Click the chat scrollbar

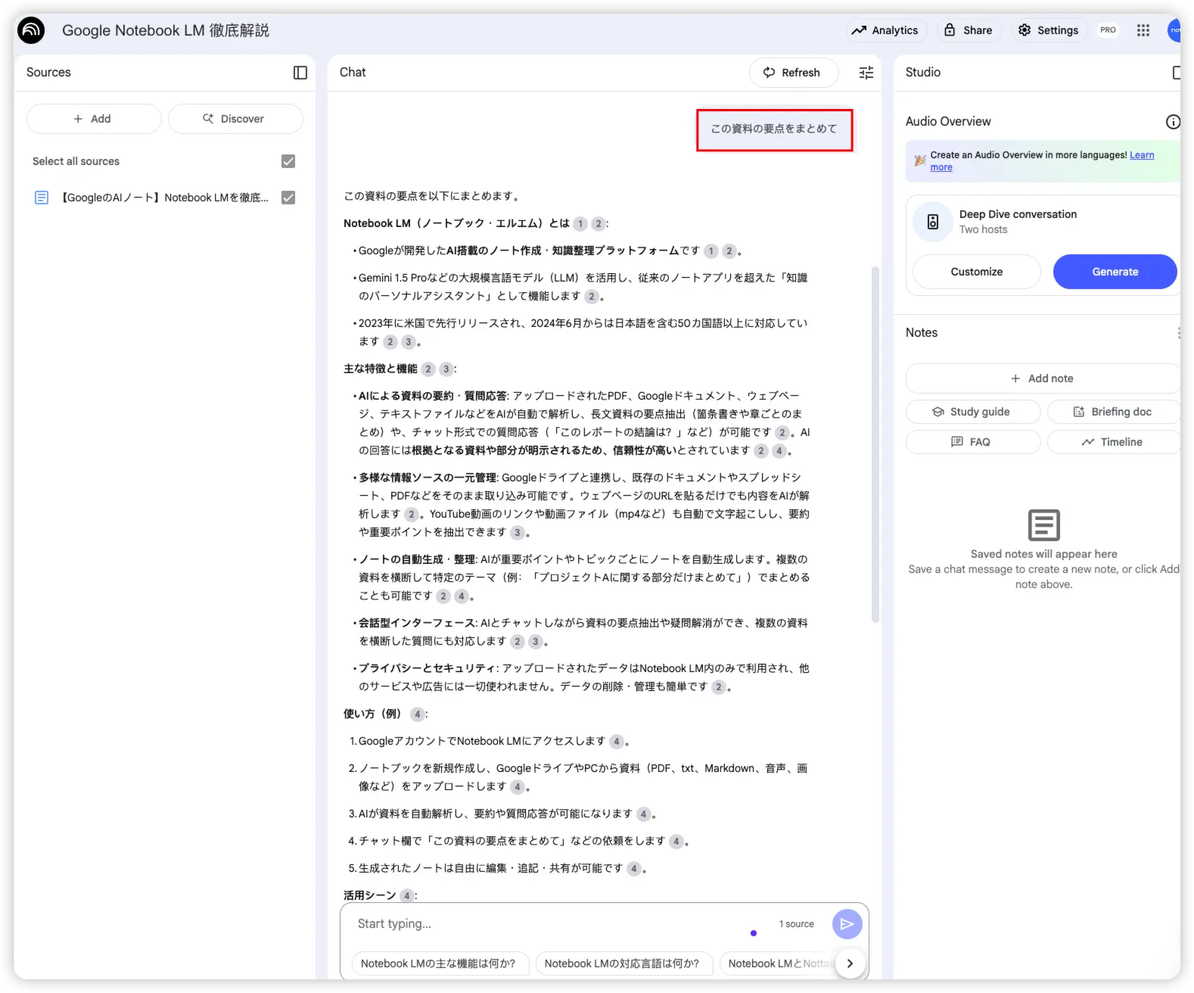pyautogui.click(x=875, y=444)
